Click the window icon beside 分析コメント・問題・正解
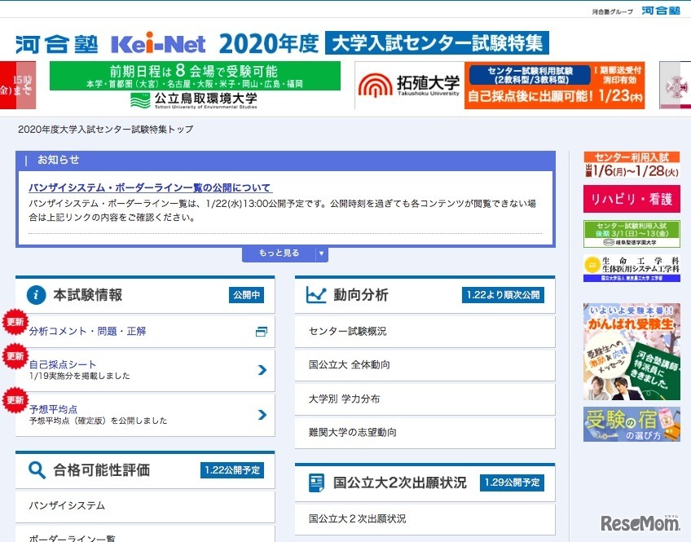Screen dimensions: 691x542 pyautogui.click(x=261, y=332)
